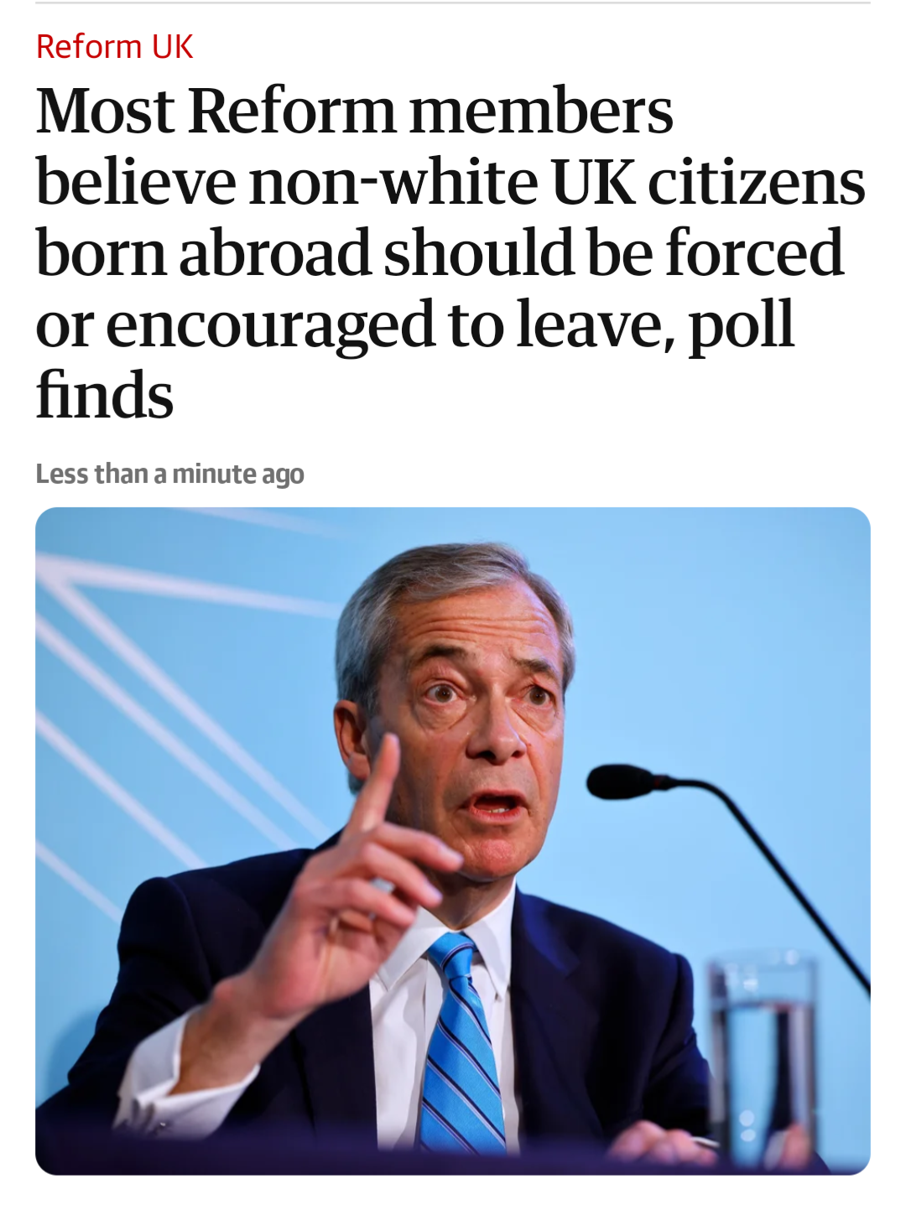Click the grey divider line above Reform UK
906x1205 pixels.
point(453,3)
